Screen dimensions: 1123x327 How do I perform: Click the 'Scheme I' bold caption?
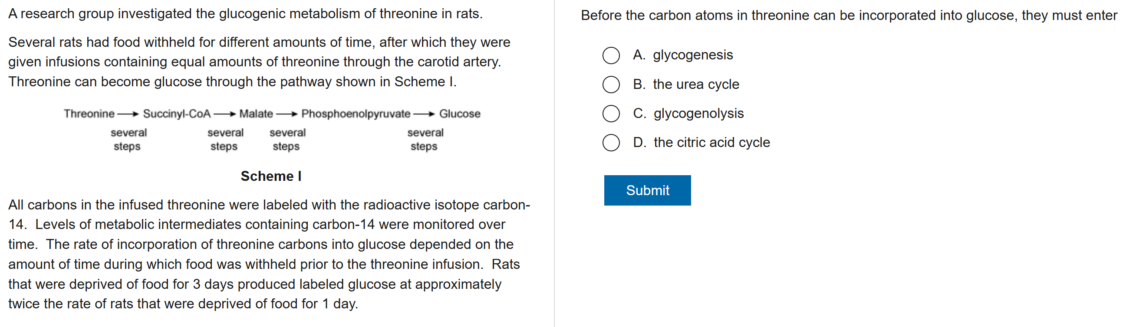pos(271,176)
